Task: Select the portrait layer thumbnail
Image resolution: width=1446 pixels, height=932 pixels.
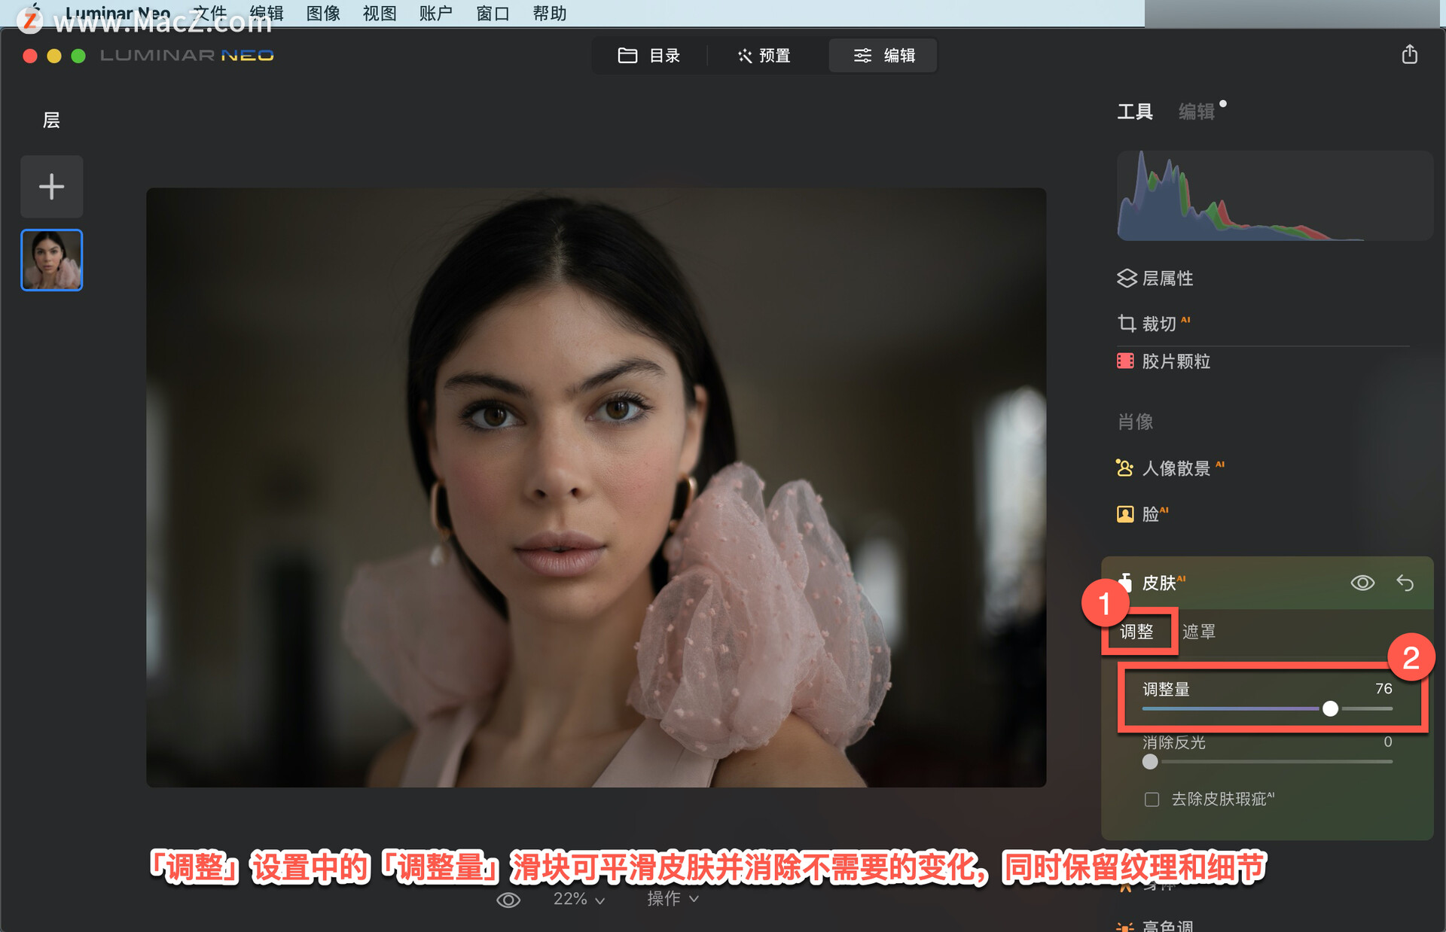Action: [51, 260]
